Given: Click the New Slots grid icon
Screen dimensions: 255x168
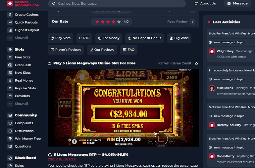Looking at the screenshot, I should coord(10,73).
